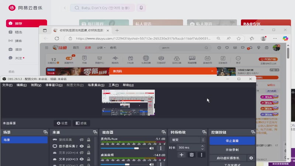Pop out the 控制按钮 dock panel

pyautogui.click(x=253, y=132)
